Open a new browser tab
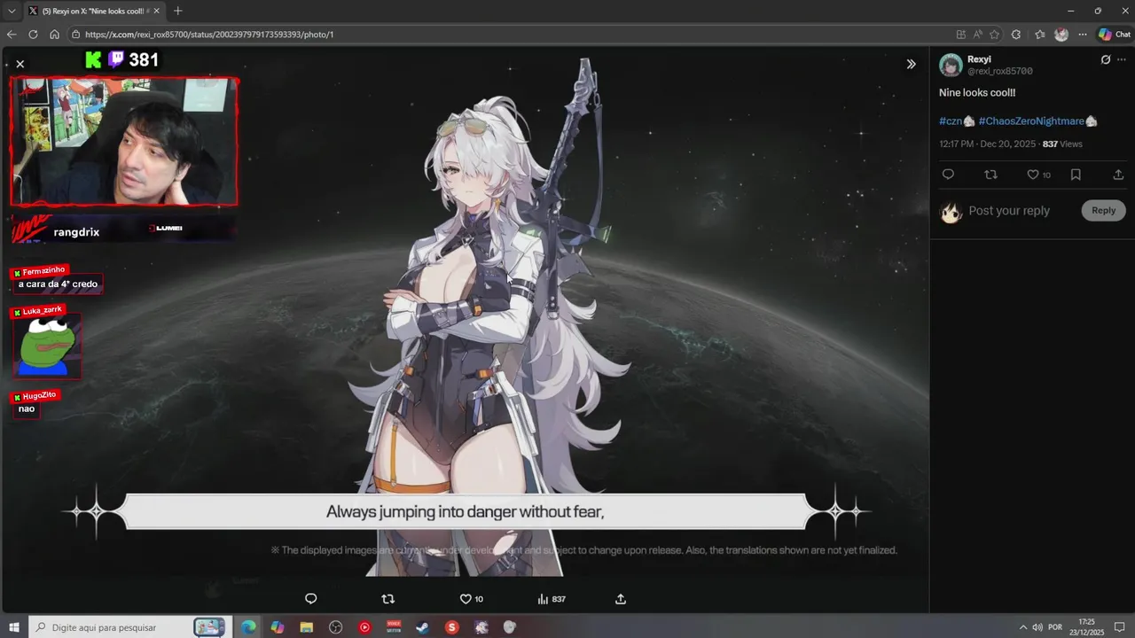The height and width of the screenshot is (638, 1135). 177,11
